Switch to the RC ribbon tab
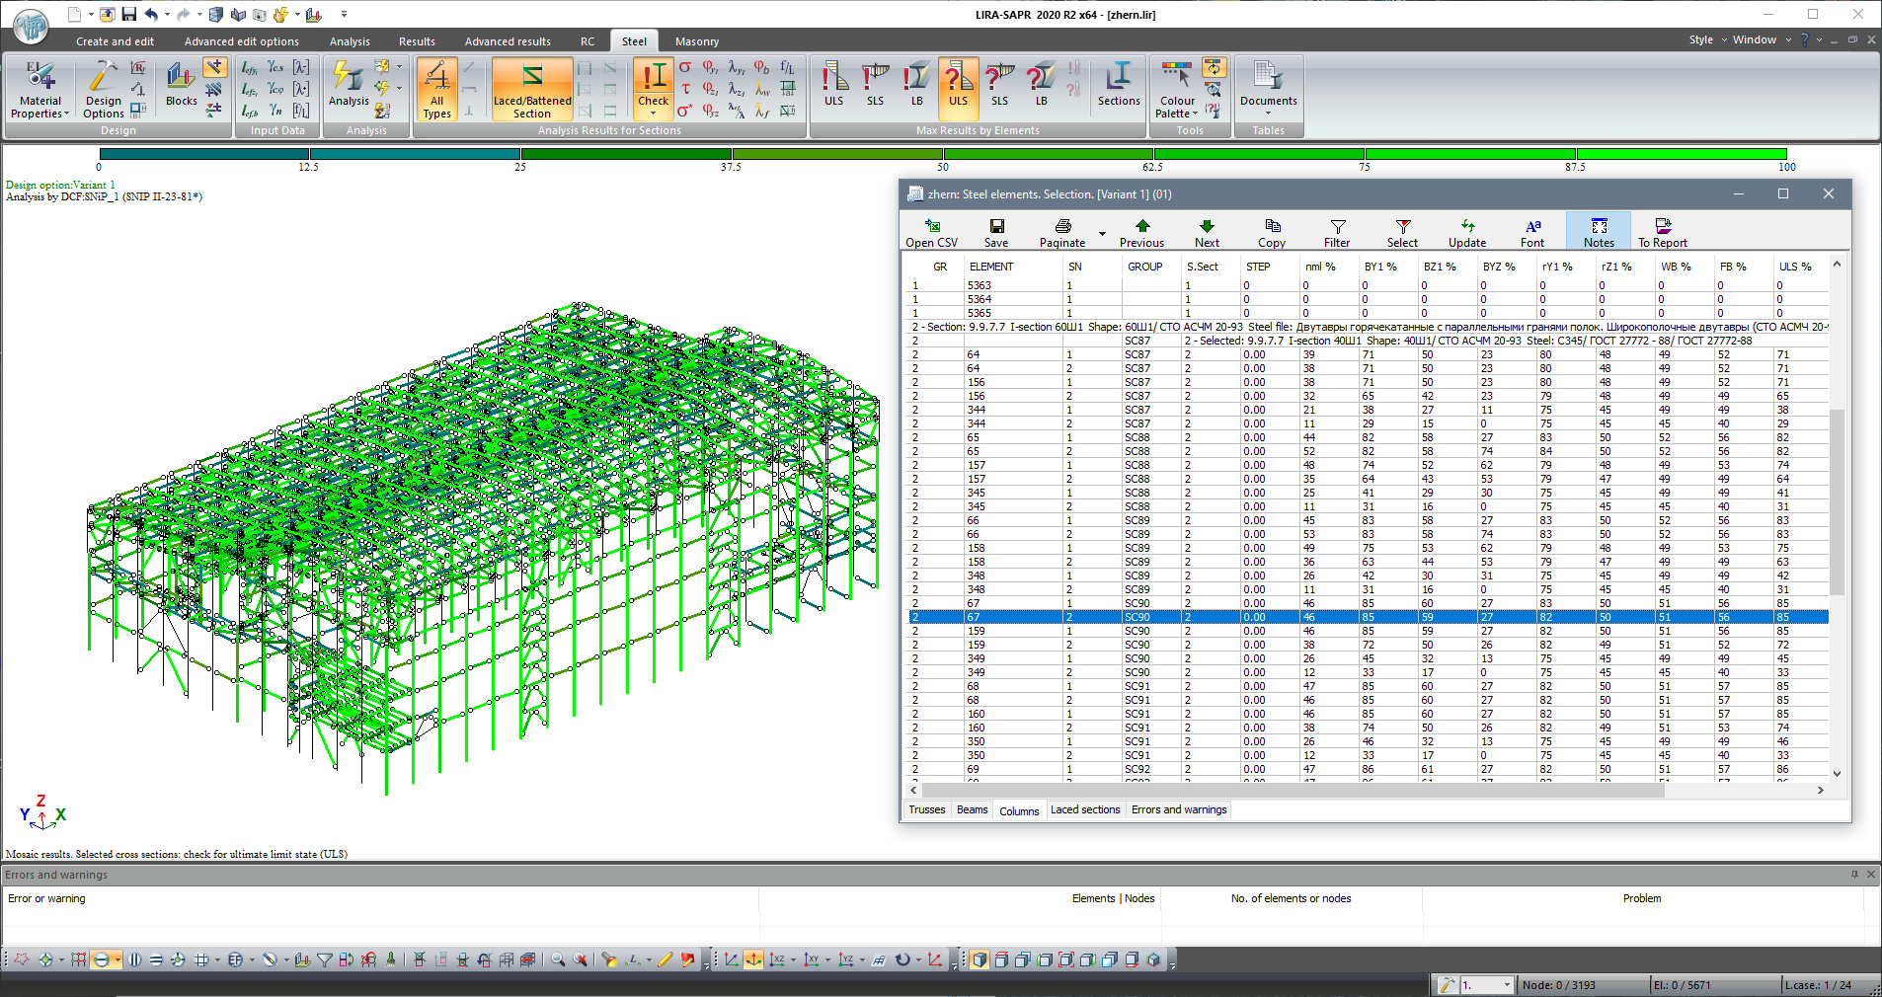The image size is (1882, 997). 588,41
